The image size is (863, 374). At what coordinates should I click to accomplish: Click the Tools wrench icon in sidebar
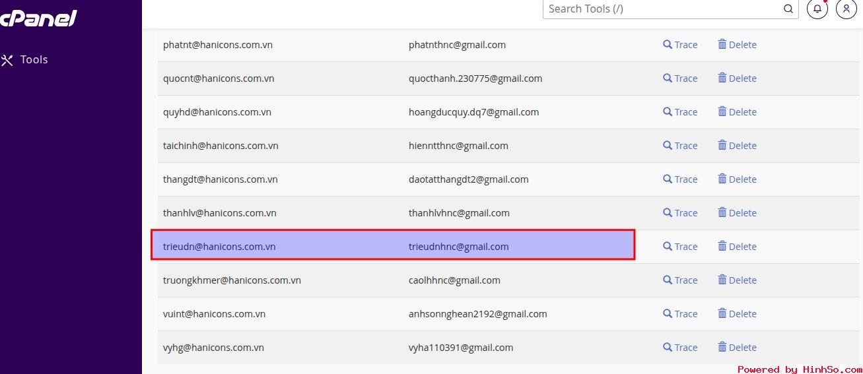tap(7, 60)
